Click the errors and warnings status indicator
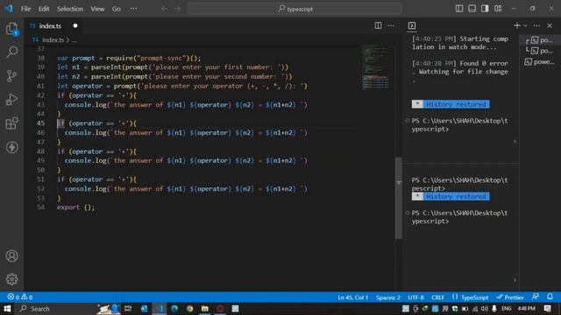The width and height of the screenshot is (561, 315). point(20,297)
